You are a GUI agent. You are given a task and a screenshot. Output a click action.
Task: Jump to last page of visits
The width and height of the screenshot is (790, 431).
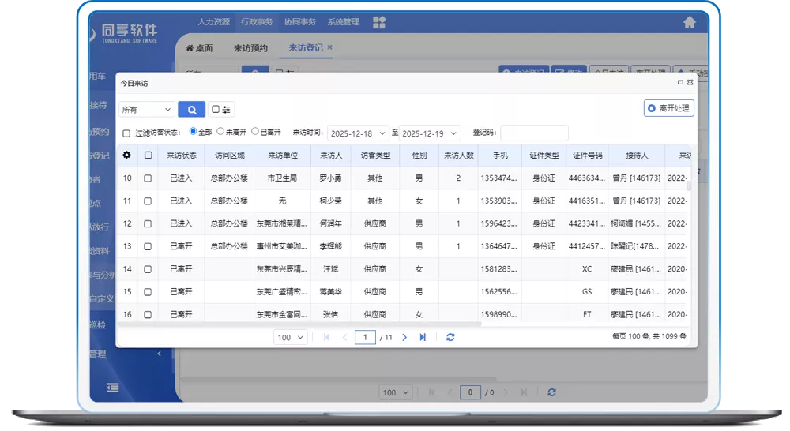click(x=423, y=337)
